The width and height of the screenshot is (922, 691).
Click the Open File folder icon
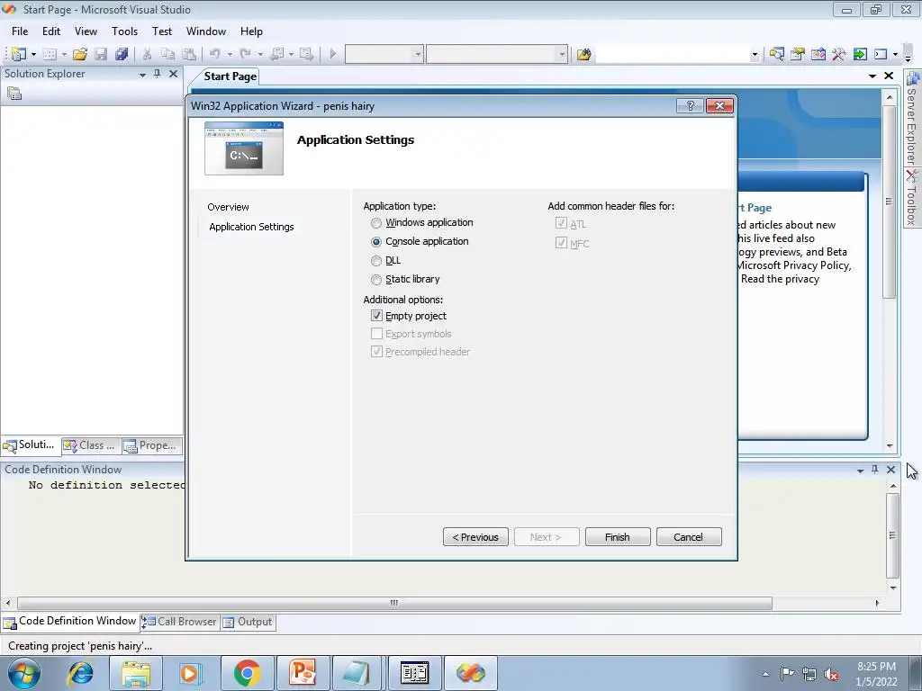(x=80, y=54)
